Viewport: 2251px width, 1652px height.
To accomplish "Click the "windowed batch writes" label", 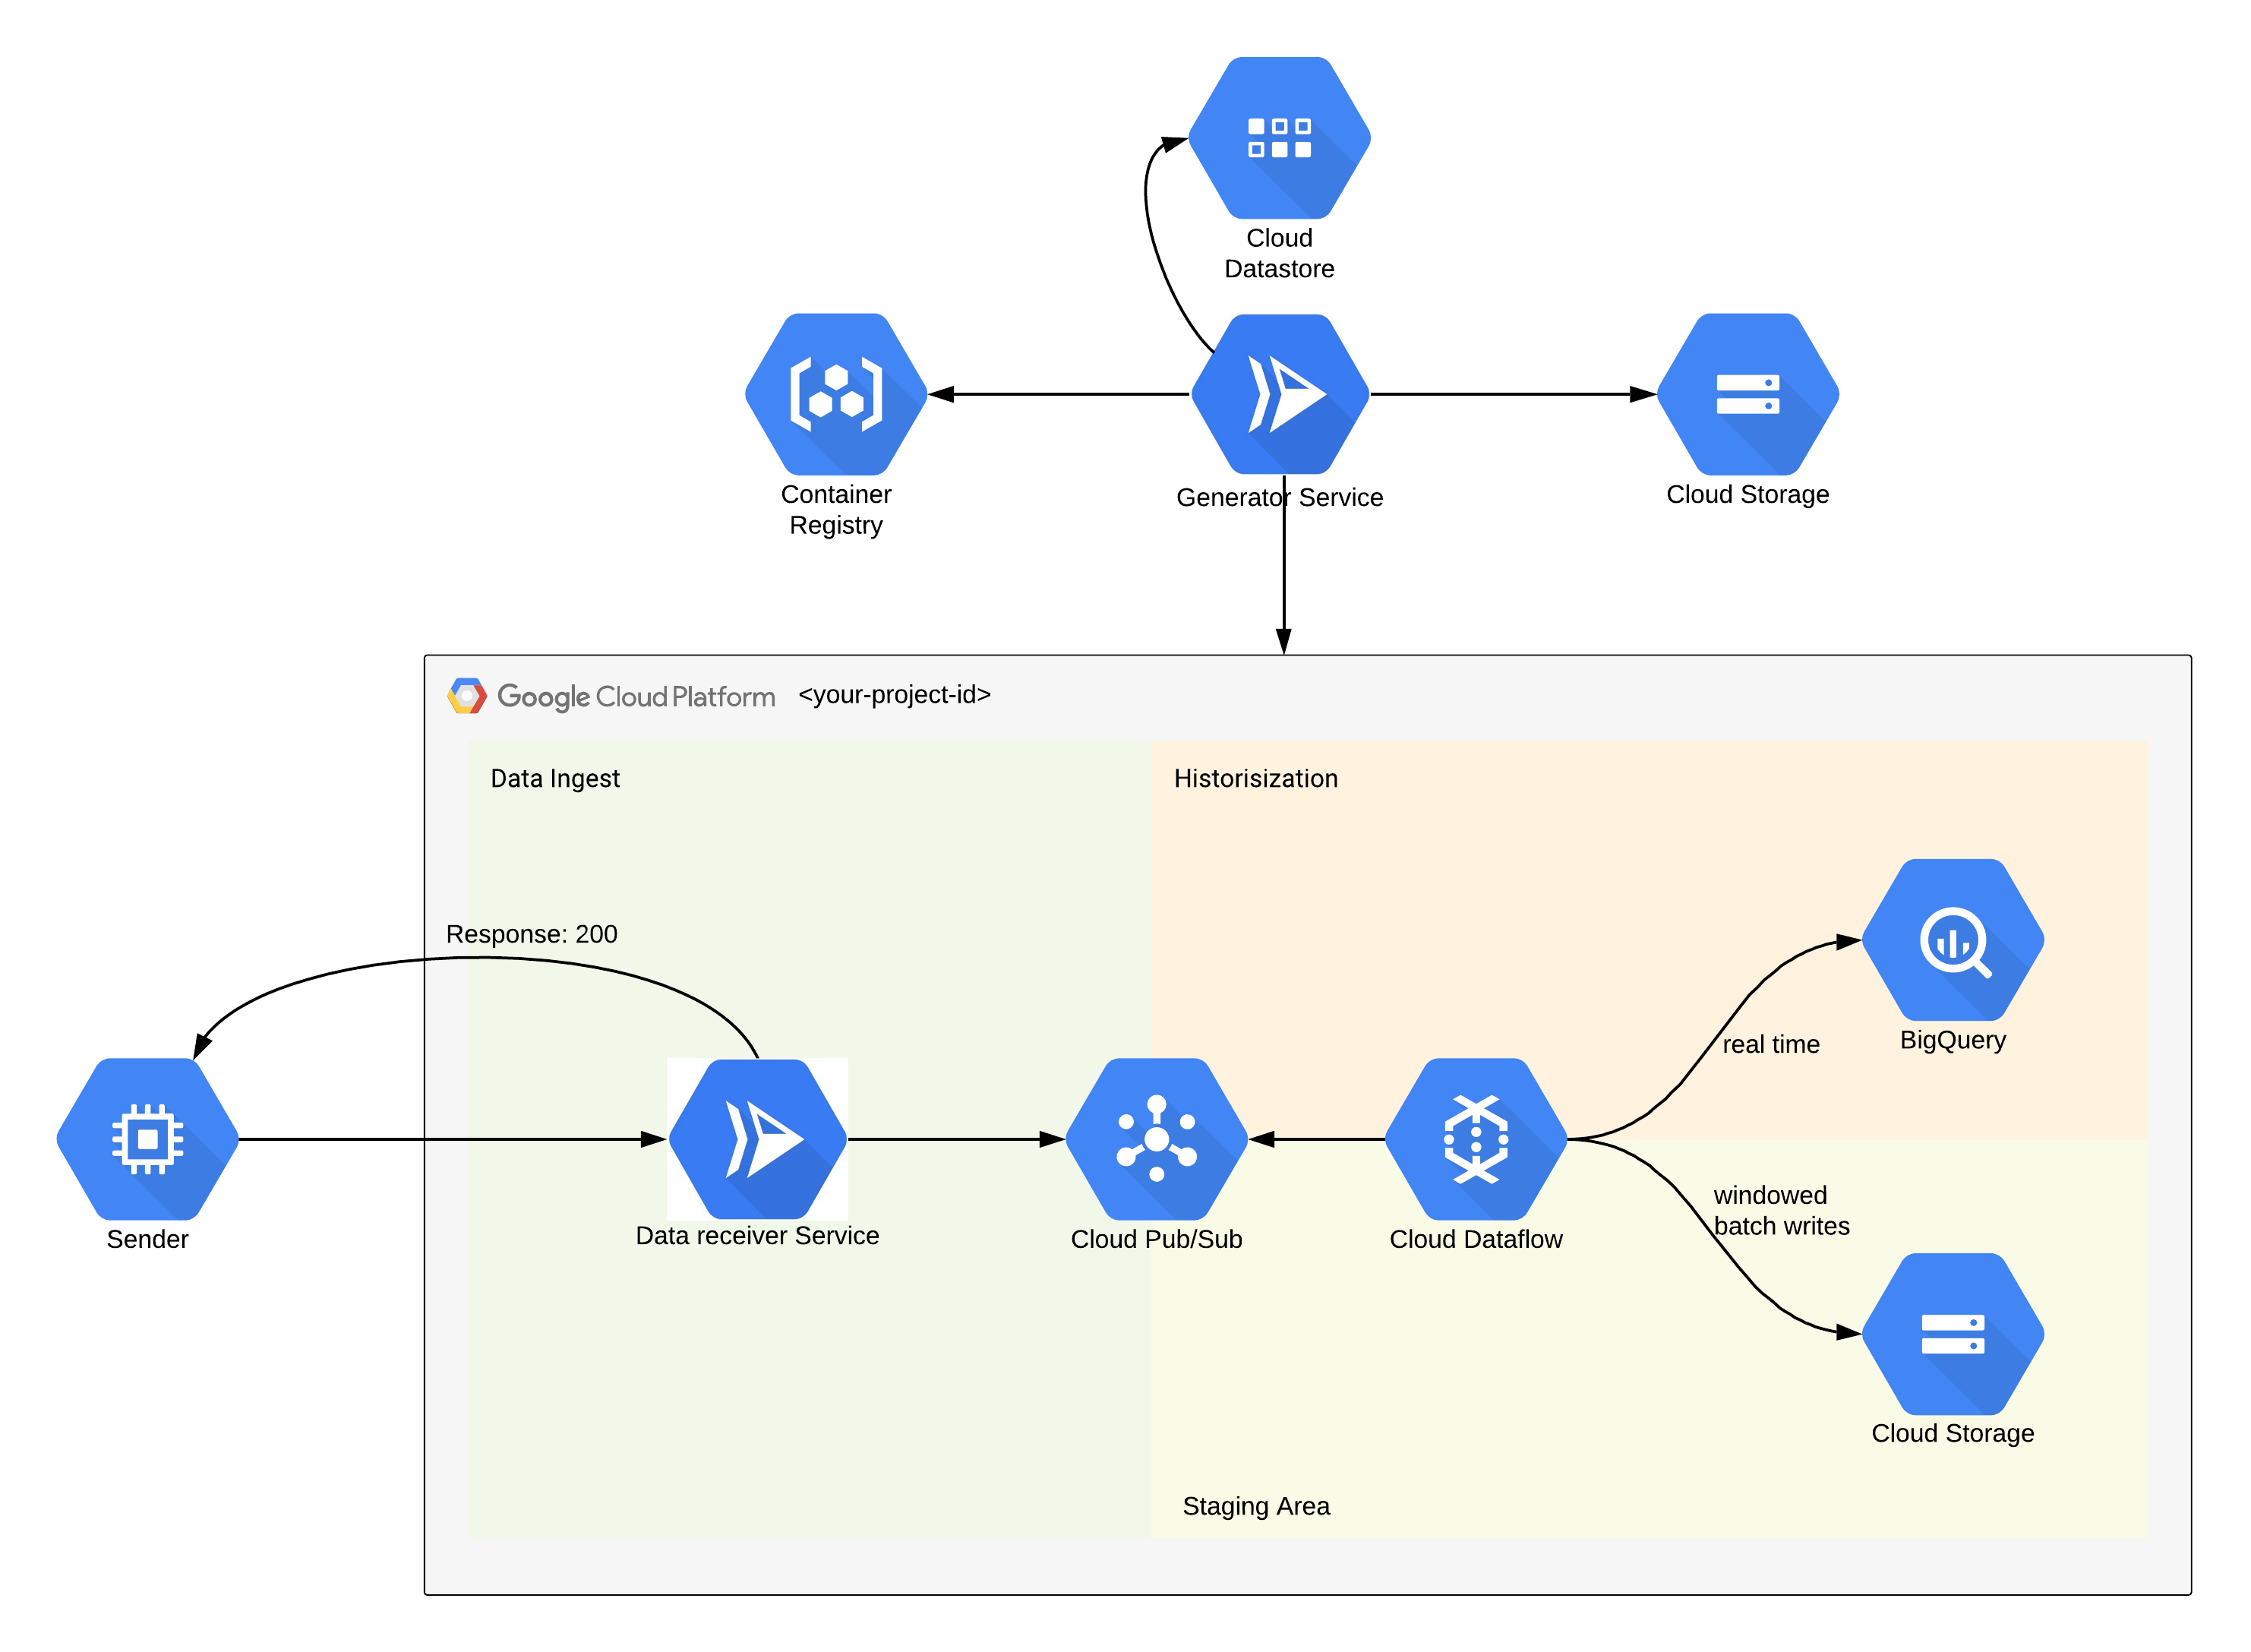I will [1782, 1210].
